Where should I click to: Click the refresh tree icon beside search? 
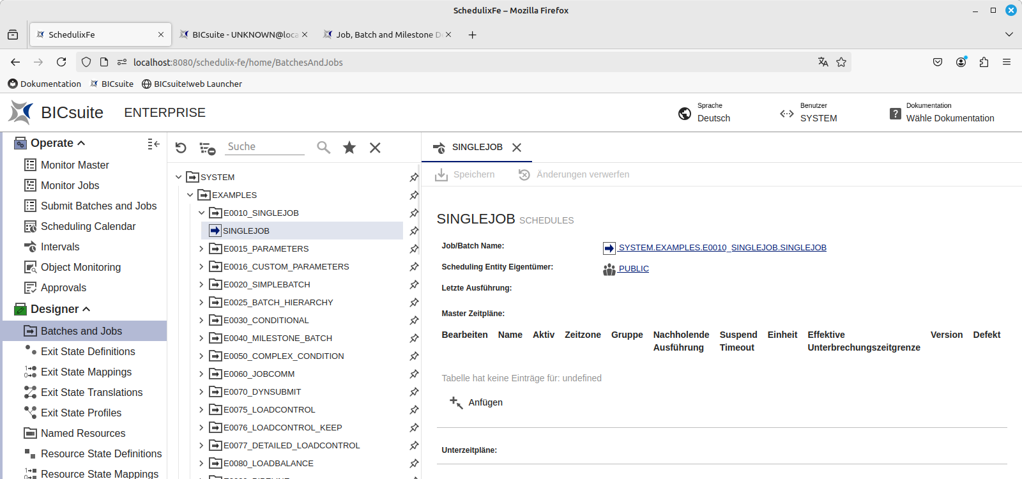(181, 148)
